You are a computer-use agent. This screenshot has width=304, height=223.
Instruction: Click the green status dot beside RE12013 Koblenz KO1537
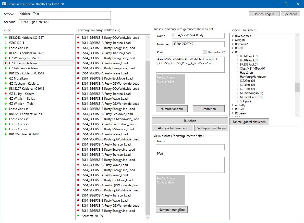(6, 38)
